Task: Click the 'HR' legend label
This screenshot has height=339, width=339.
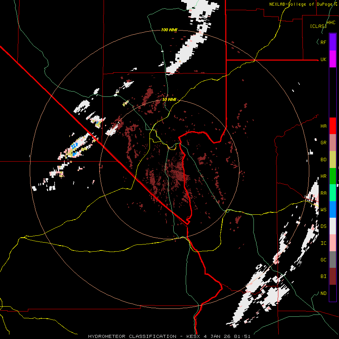Action: 323,176
